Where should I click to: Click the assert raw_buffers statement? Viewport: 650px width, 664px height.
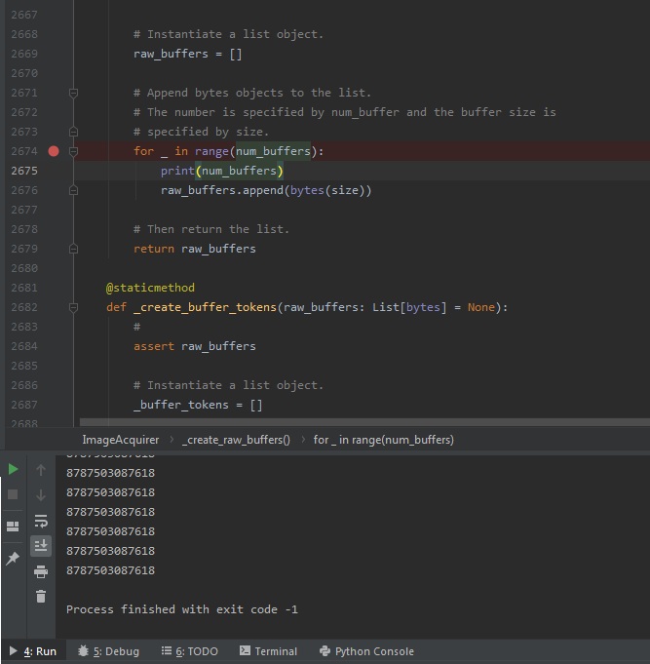195,346
